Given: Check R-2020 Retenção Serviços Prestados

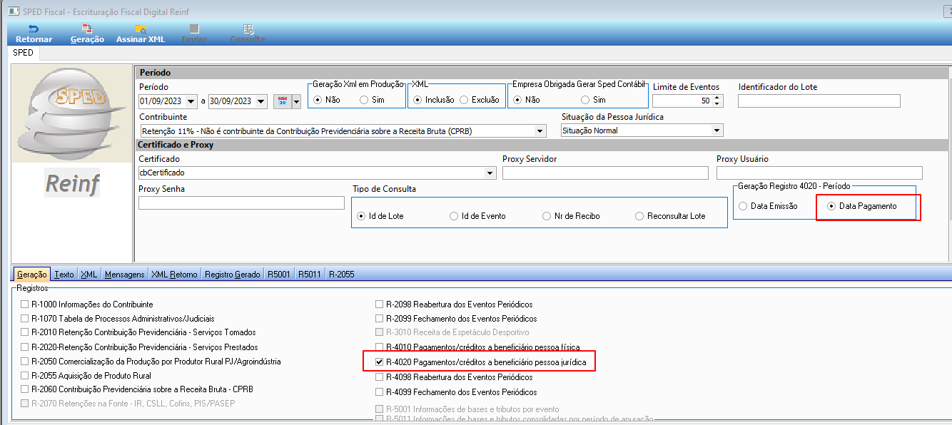Looking at the screenshot, I should pos(25,347).
